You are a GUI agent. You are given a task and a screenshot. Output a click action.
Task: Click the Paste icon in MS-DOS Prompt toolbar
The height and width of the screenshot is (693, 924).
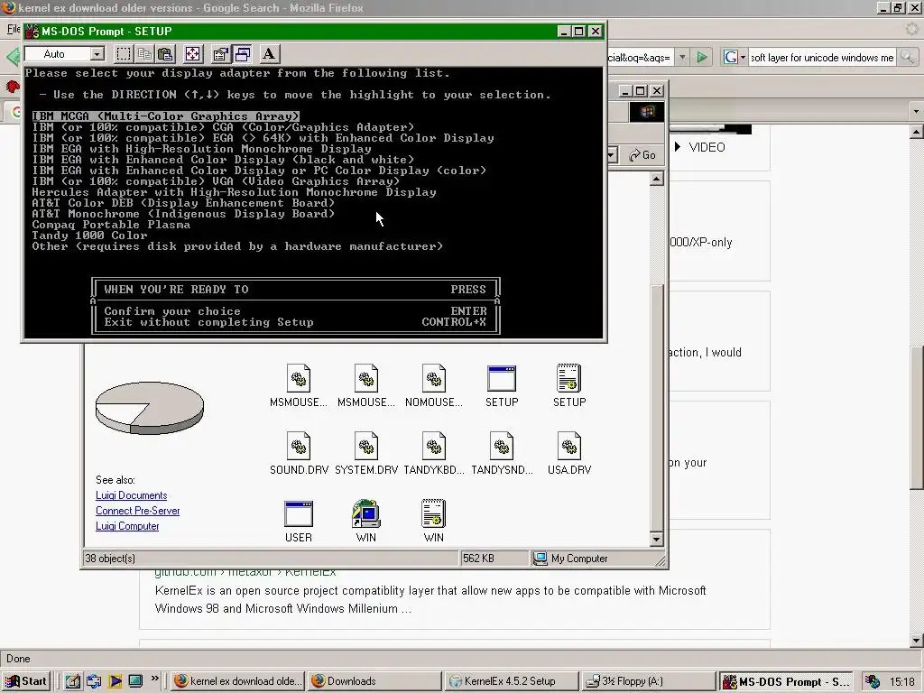point(166,54)
